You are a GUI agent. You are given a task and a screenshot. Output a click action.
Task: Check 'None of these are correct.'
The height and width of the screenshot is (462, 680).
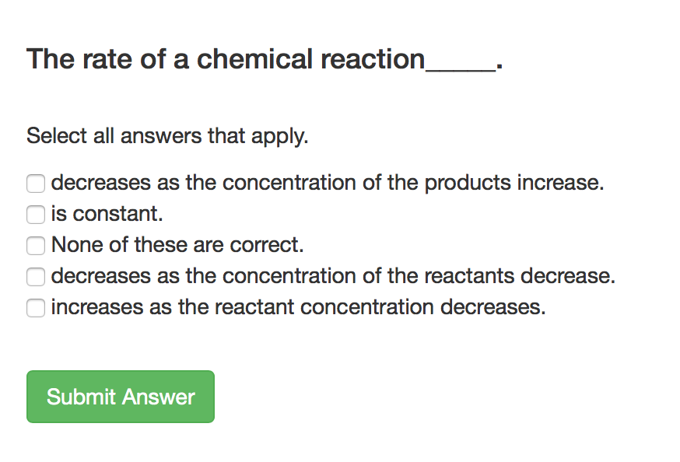click(x=35, y=246)
